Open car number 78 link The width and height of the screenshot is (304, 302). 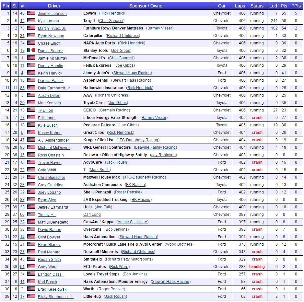coord(22,28)
